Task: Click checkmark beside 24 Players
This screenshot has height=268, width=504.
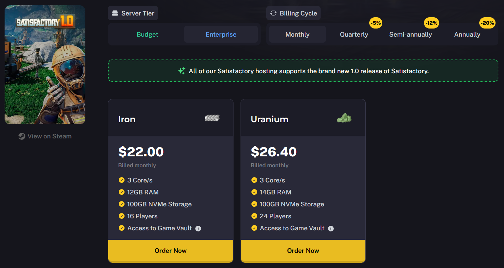Action: 254,216
